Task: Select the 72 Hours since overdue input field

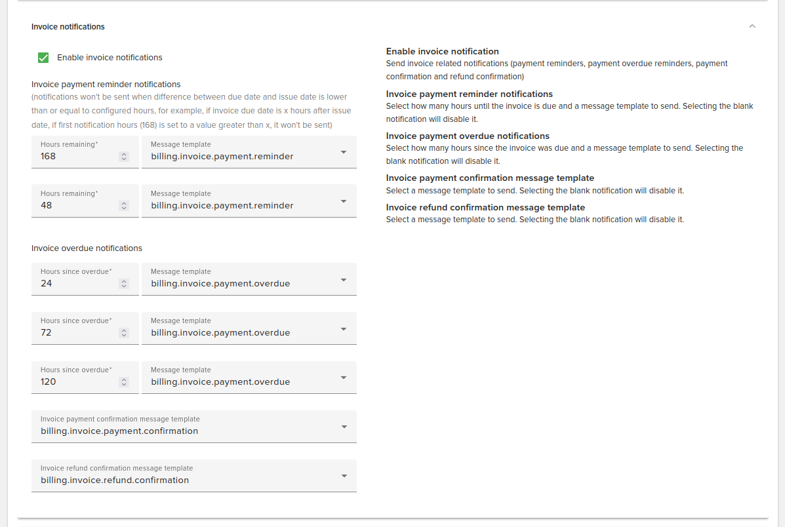Action: [75, 332]
